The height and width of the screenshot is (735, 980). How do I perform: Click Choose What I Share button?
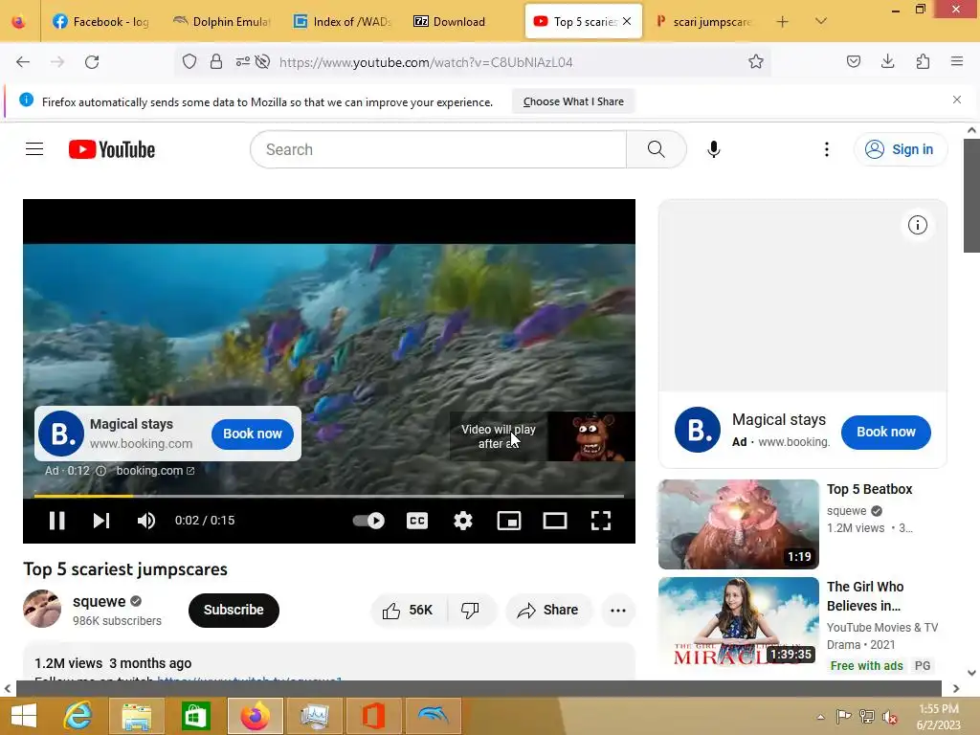pos(573,101)
